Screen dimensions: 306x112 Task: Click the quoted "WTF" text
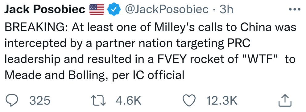pyautogui.click(x=261, y=59)
